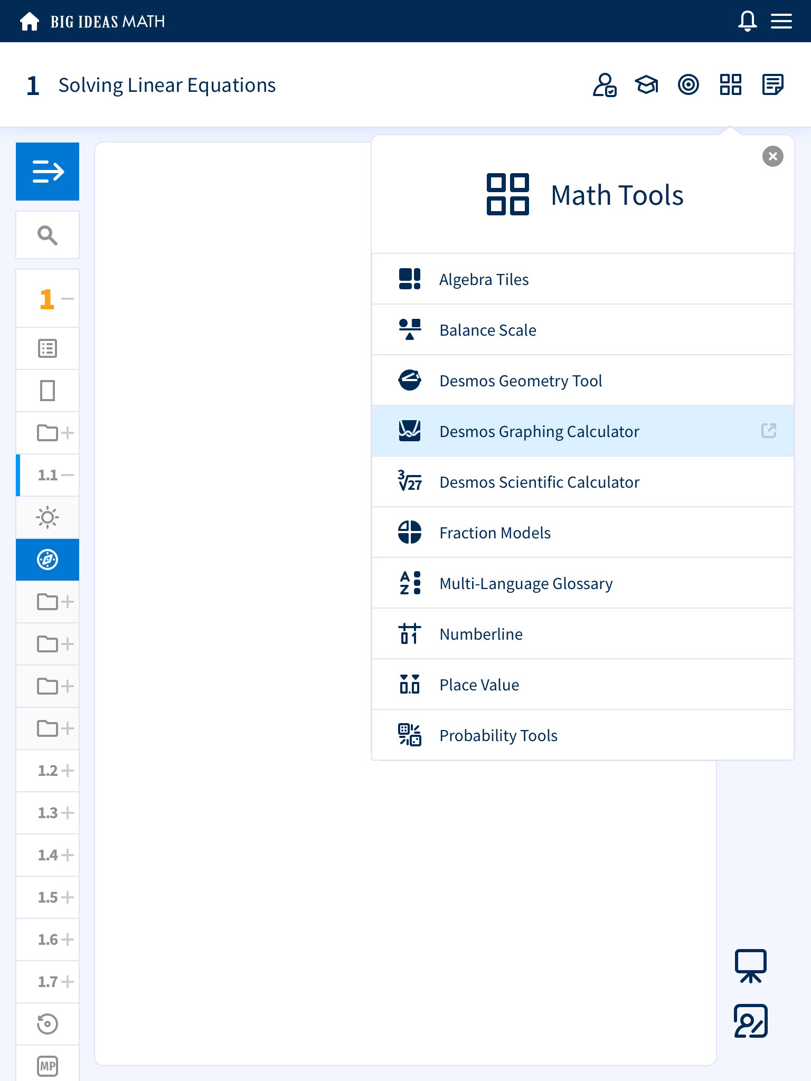The image size is (811, 1081).
Task: Collapse the sidebar navigation arrow button
Action: pos(48,172)
